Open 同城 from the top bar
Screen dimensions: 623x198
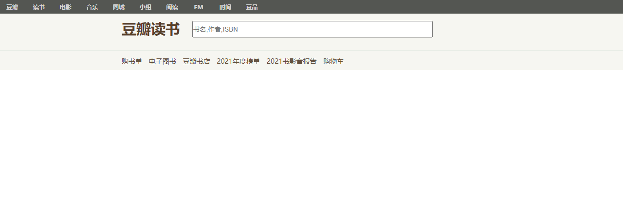click(119, 7)
